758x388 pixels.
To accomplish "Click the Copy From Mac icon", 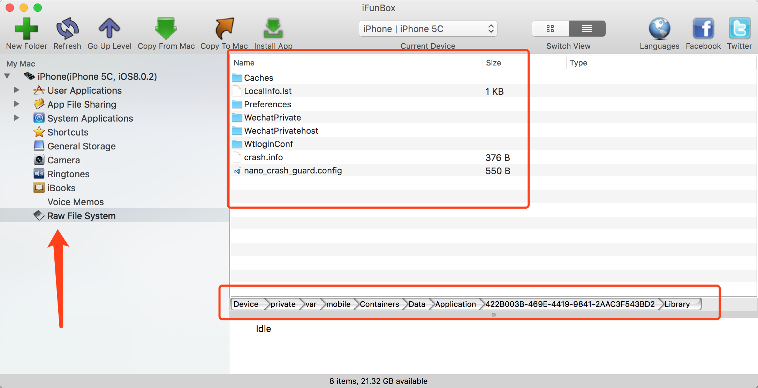I will click(x=166, y=29).
